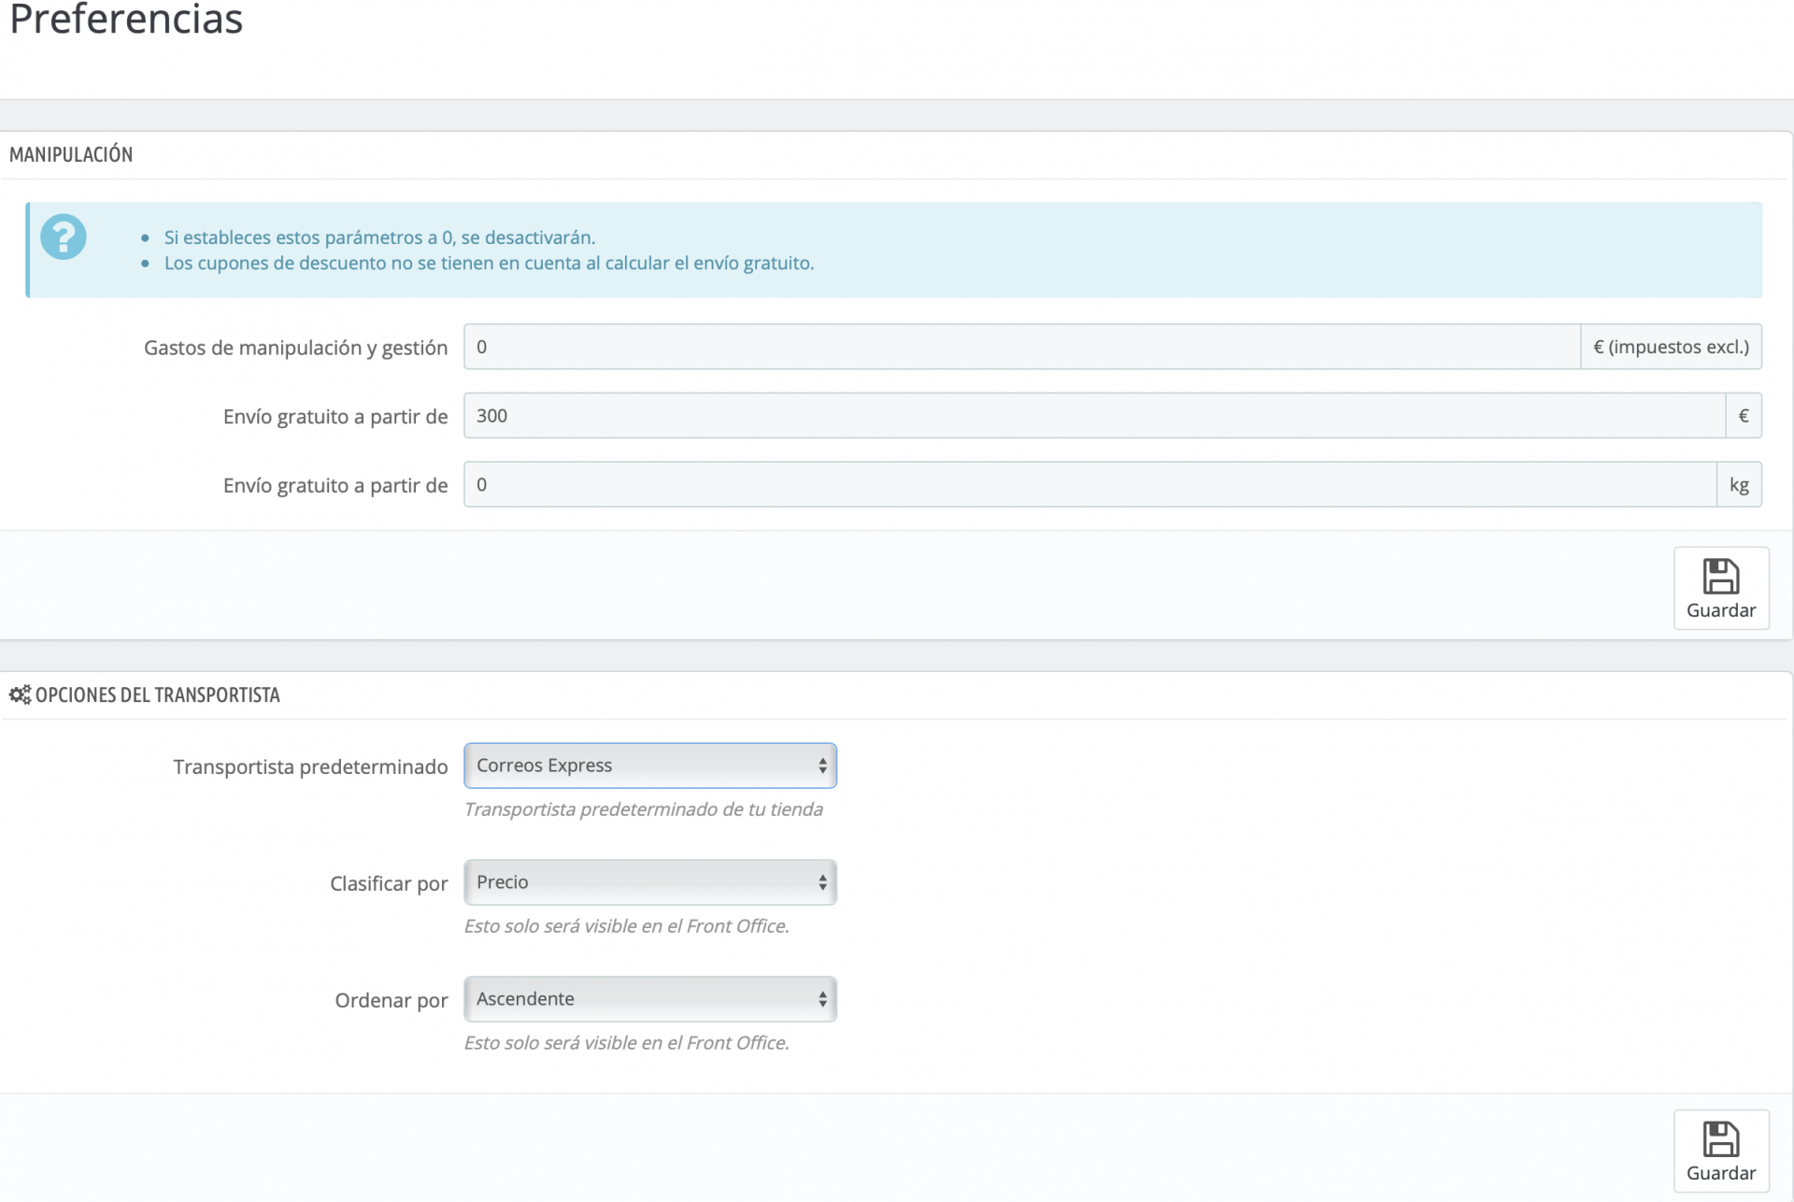Expand the Clasificar por Precio selector
The image size is (1794, 1202).
pos(649,882)
